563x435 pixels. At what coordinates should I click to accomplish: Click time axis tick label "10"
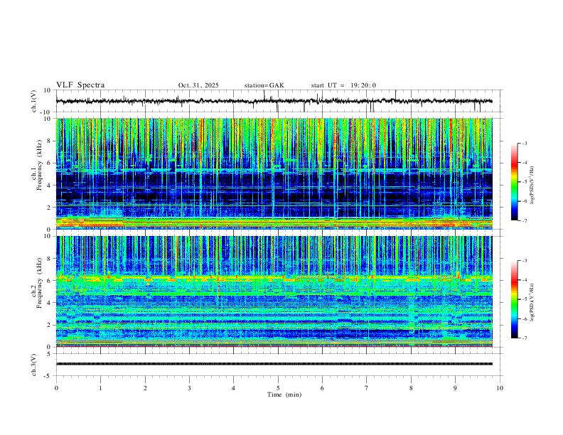click(x=500, y=388)
